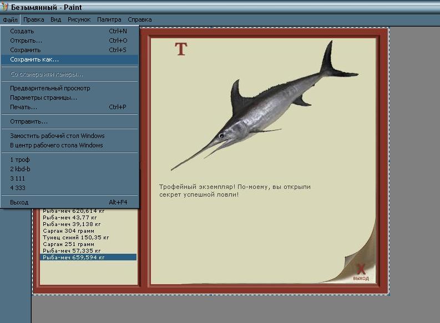The image size is (440, 323).
Task: Click the Paint icon in title bar
Action: 4,6
